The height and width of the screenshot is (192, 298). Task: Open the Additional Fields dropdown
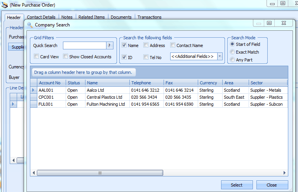click(x=220, y=57)
